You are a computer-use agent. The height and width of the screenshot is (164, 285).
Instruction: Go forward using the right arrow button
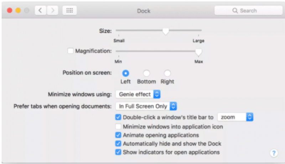pyautogui.click(x=52, y=11)
